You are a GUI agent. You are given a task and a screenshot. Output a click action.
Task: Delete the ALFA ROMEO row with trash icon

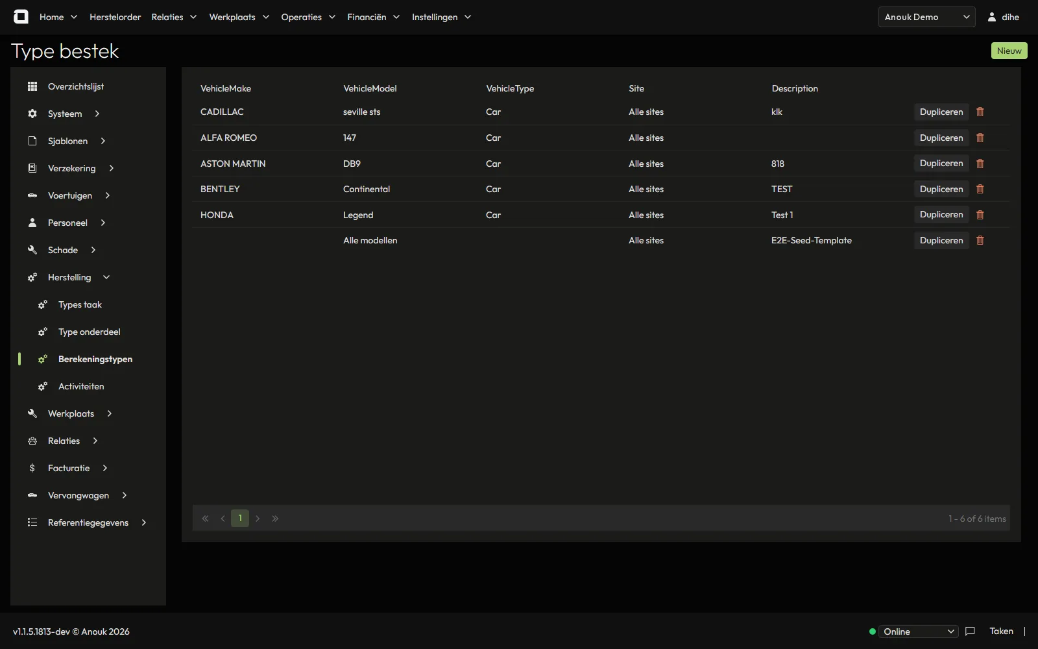point(980,138)
